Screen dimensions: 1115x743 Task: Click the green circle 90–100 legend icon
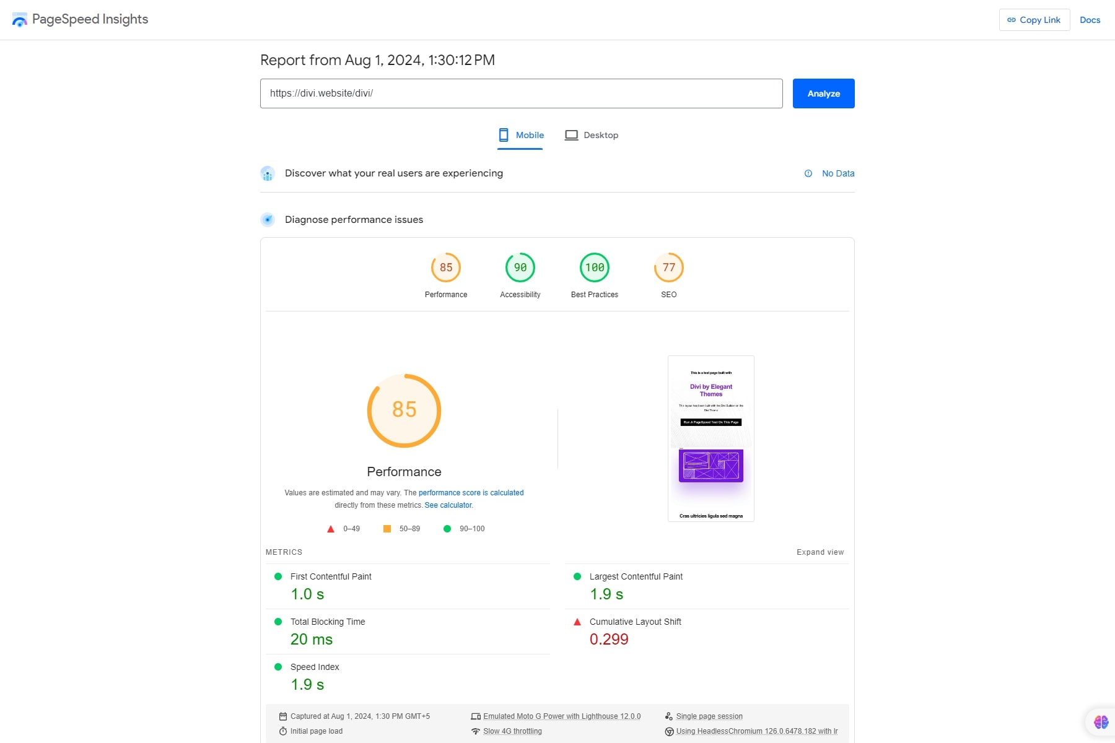447,529
